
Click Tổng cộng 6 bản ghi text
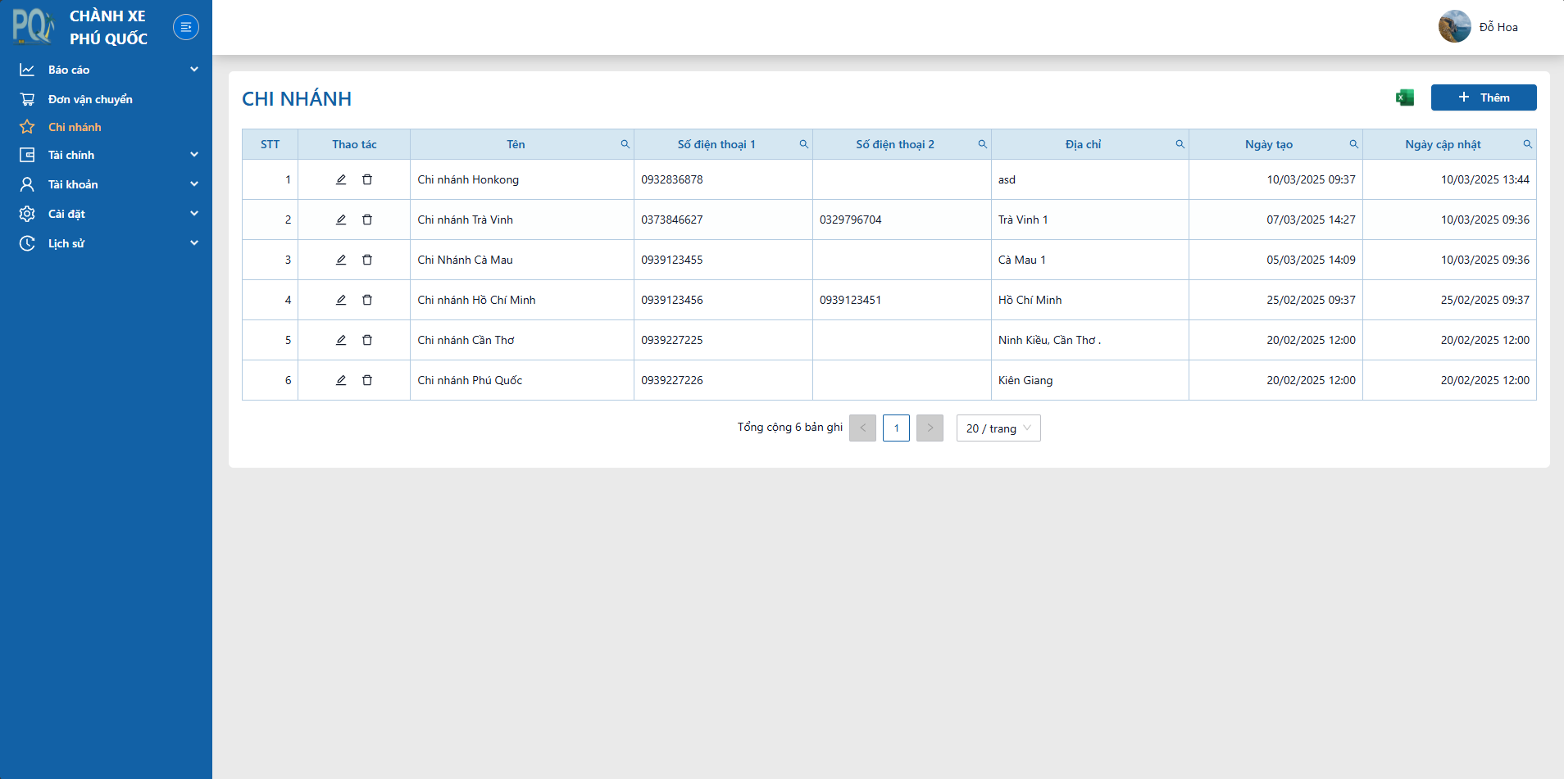(x=790, y=427)
